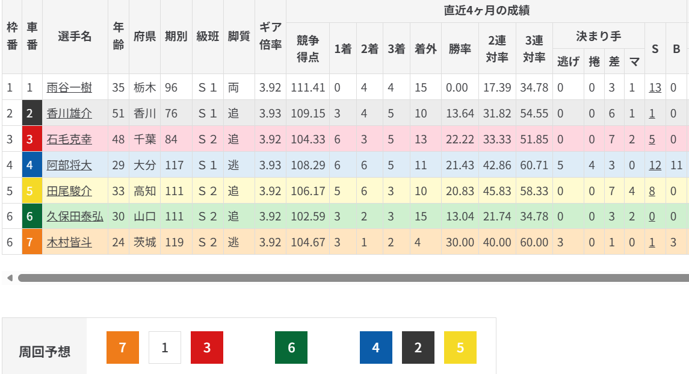This screenshot has height=374, width=689.
Task: Click S count 13 in 雨谷一樹's row
Action: tap(655, 88)
